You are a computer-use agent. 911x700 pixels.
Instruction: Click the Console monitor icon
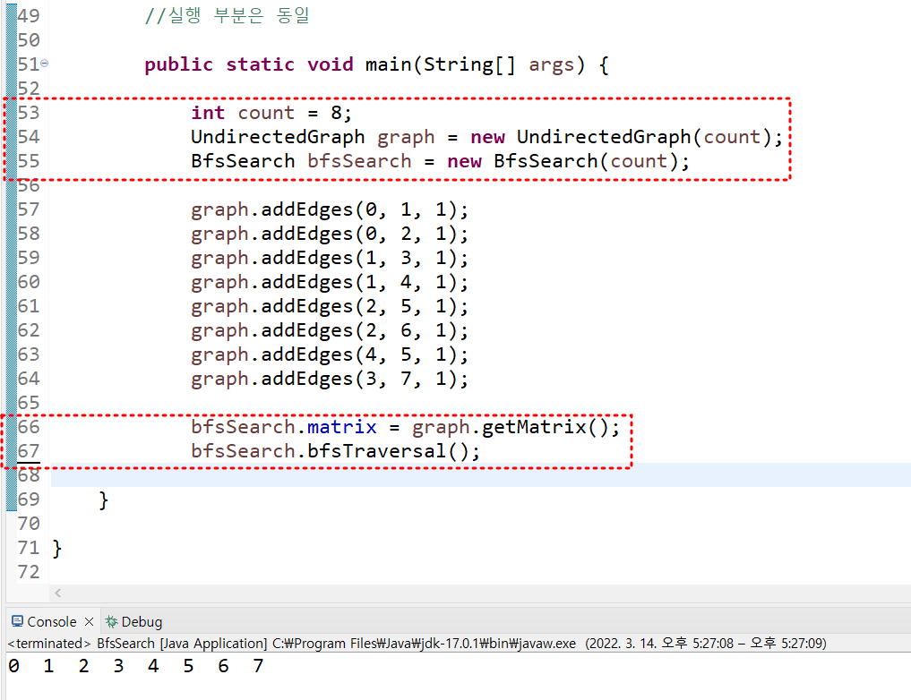point(17,621)
